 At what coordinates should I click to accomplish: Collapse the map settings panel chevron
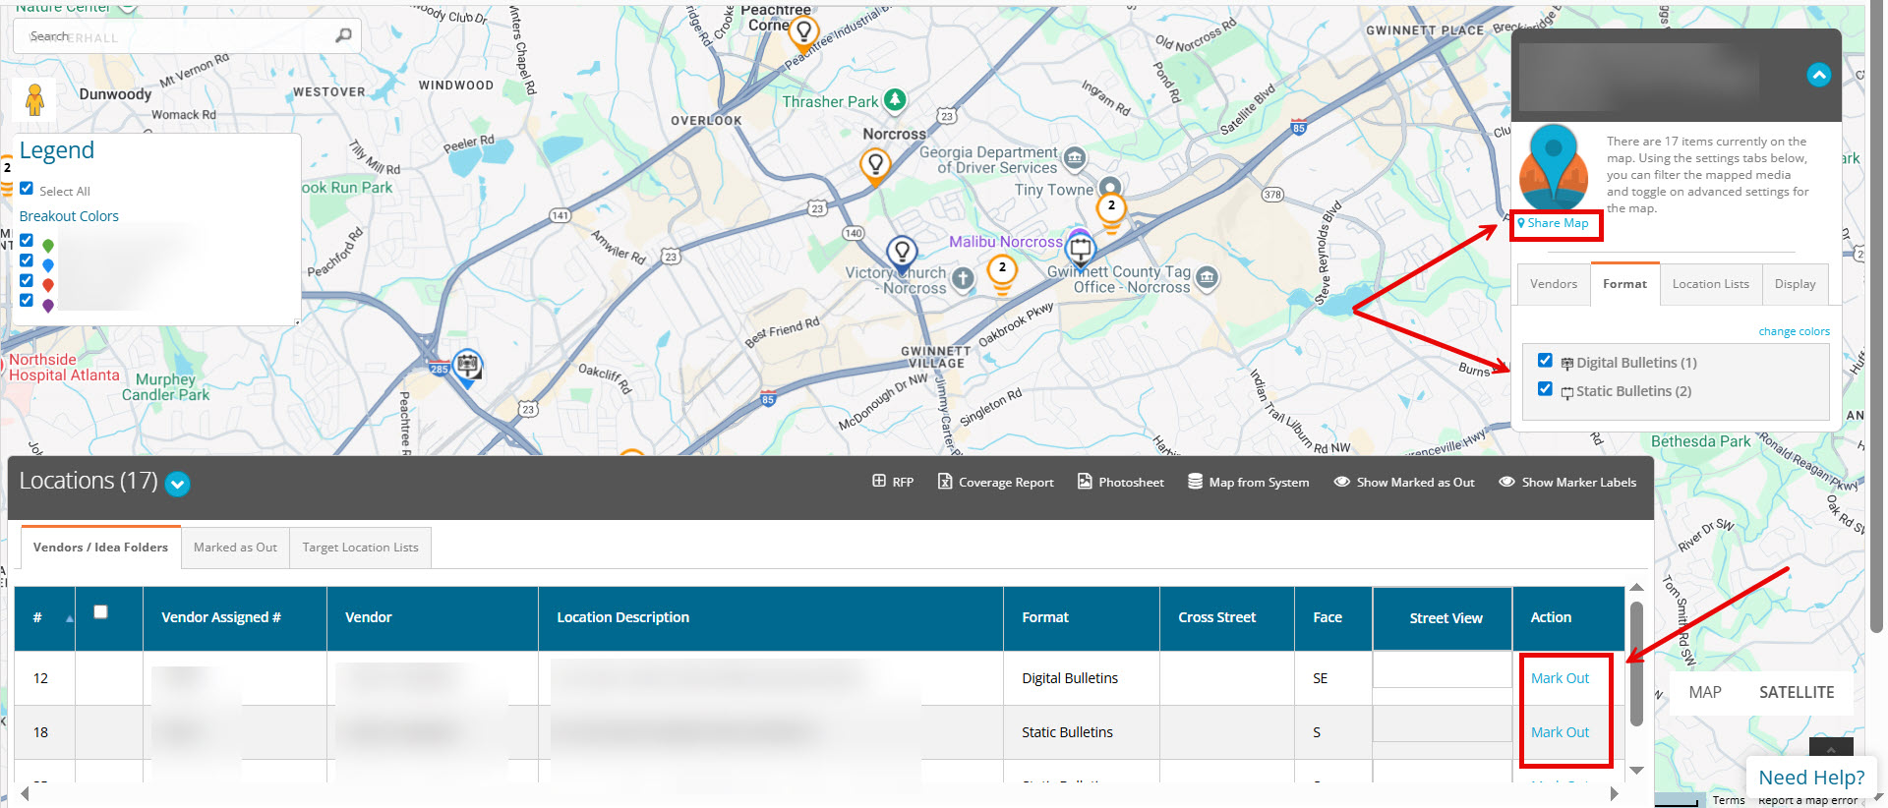[1818, 75]
